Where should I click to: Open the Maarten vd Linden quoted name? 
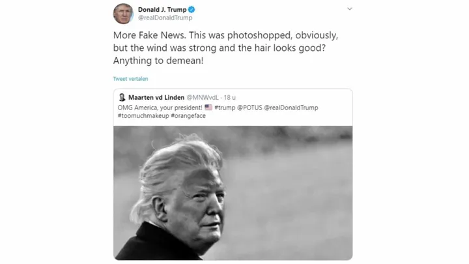coord(156,98)
